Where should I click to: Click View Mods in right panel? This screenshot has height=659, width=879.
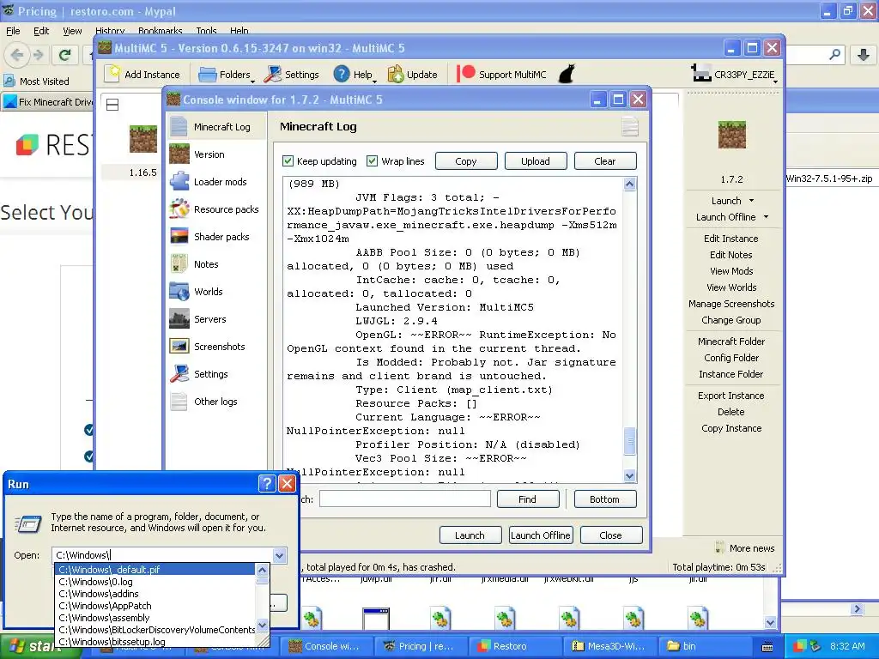point(731,270)
